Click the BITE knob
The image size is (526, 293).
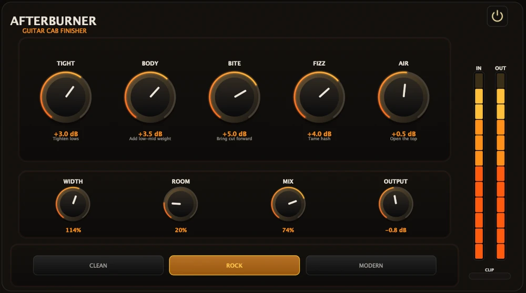click(x=235, y=97)
